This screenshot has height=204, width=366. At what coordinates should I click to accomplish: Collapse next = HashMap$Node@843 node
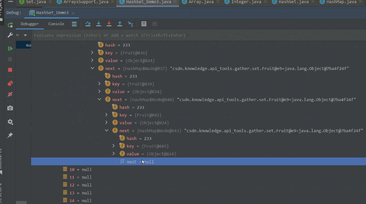(x=107, y=131)
